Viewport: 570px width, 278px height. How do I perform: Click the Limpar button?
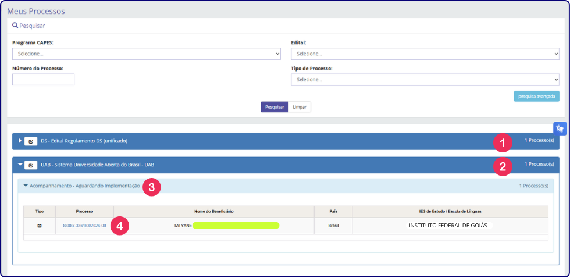coord(300,107)
